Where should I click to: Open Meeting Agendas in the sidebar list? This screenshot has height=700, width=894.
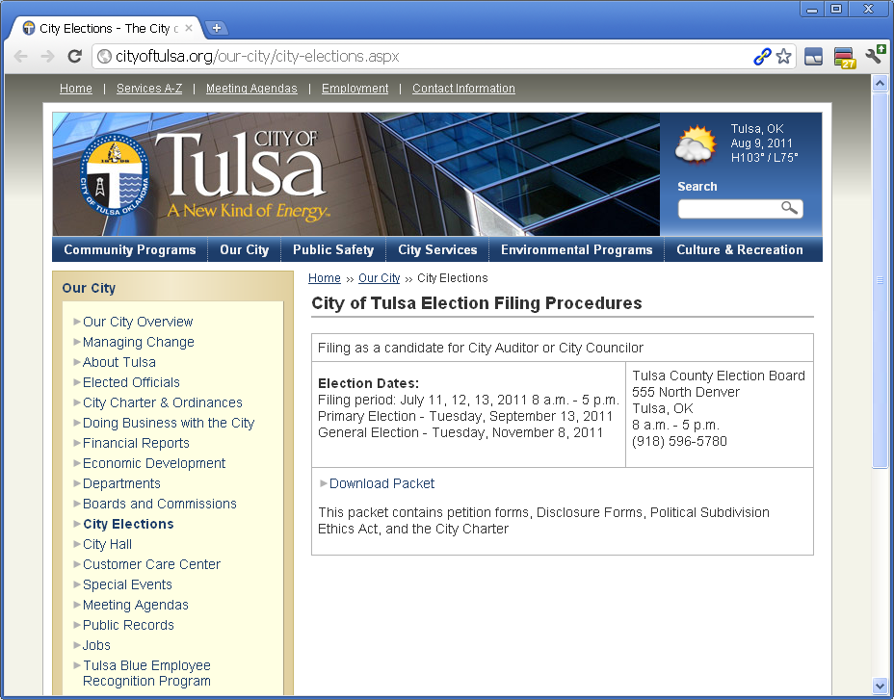tap(136, 605)
